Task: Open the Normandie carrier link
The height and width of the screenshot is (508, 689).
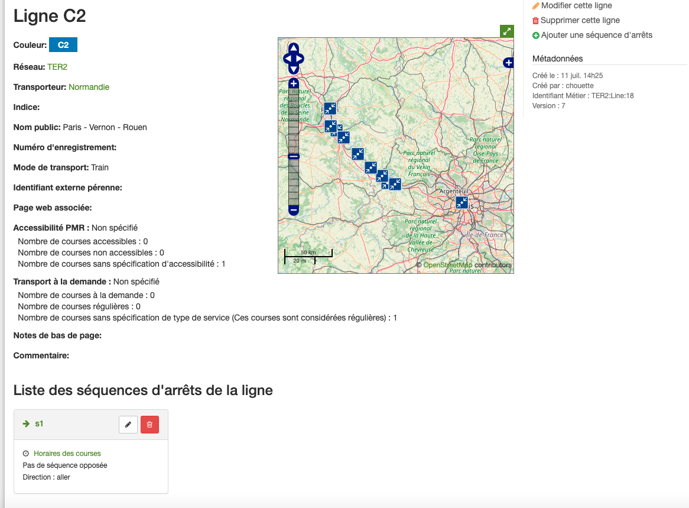Action: [89, 87]
